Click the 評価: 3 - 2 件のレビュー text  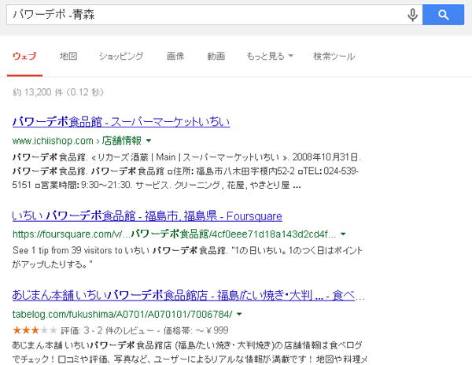tap(108, 330)
